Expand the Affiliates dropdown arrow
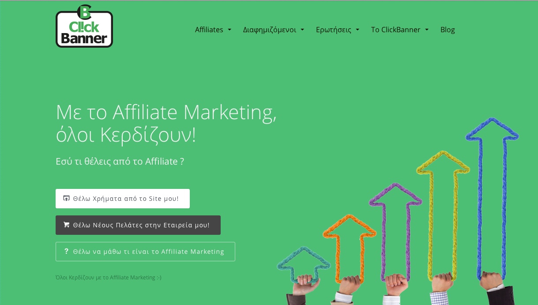The width and height of the screenshot is (538, 305). pyautogui.click(x=229, y=30)
